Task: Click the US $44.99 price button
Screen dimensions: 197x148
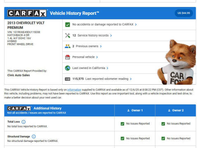Action: (x=184, y=13)
